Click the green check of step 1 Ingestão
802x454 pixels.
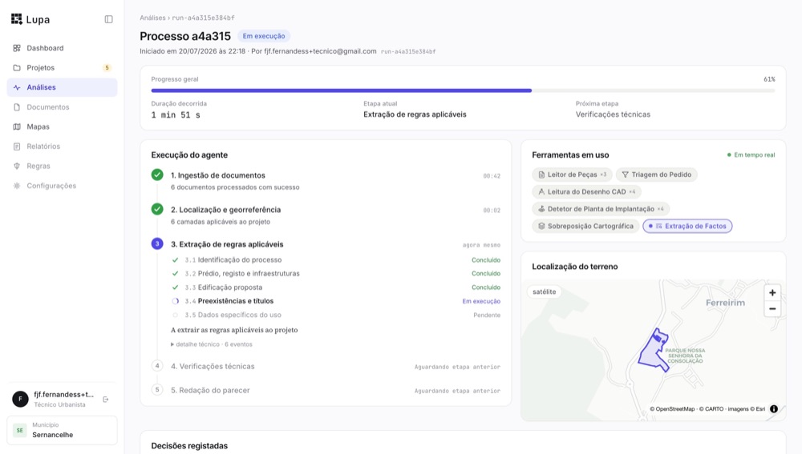click(x=157, y=175)
